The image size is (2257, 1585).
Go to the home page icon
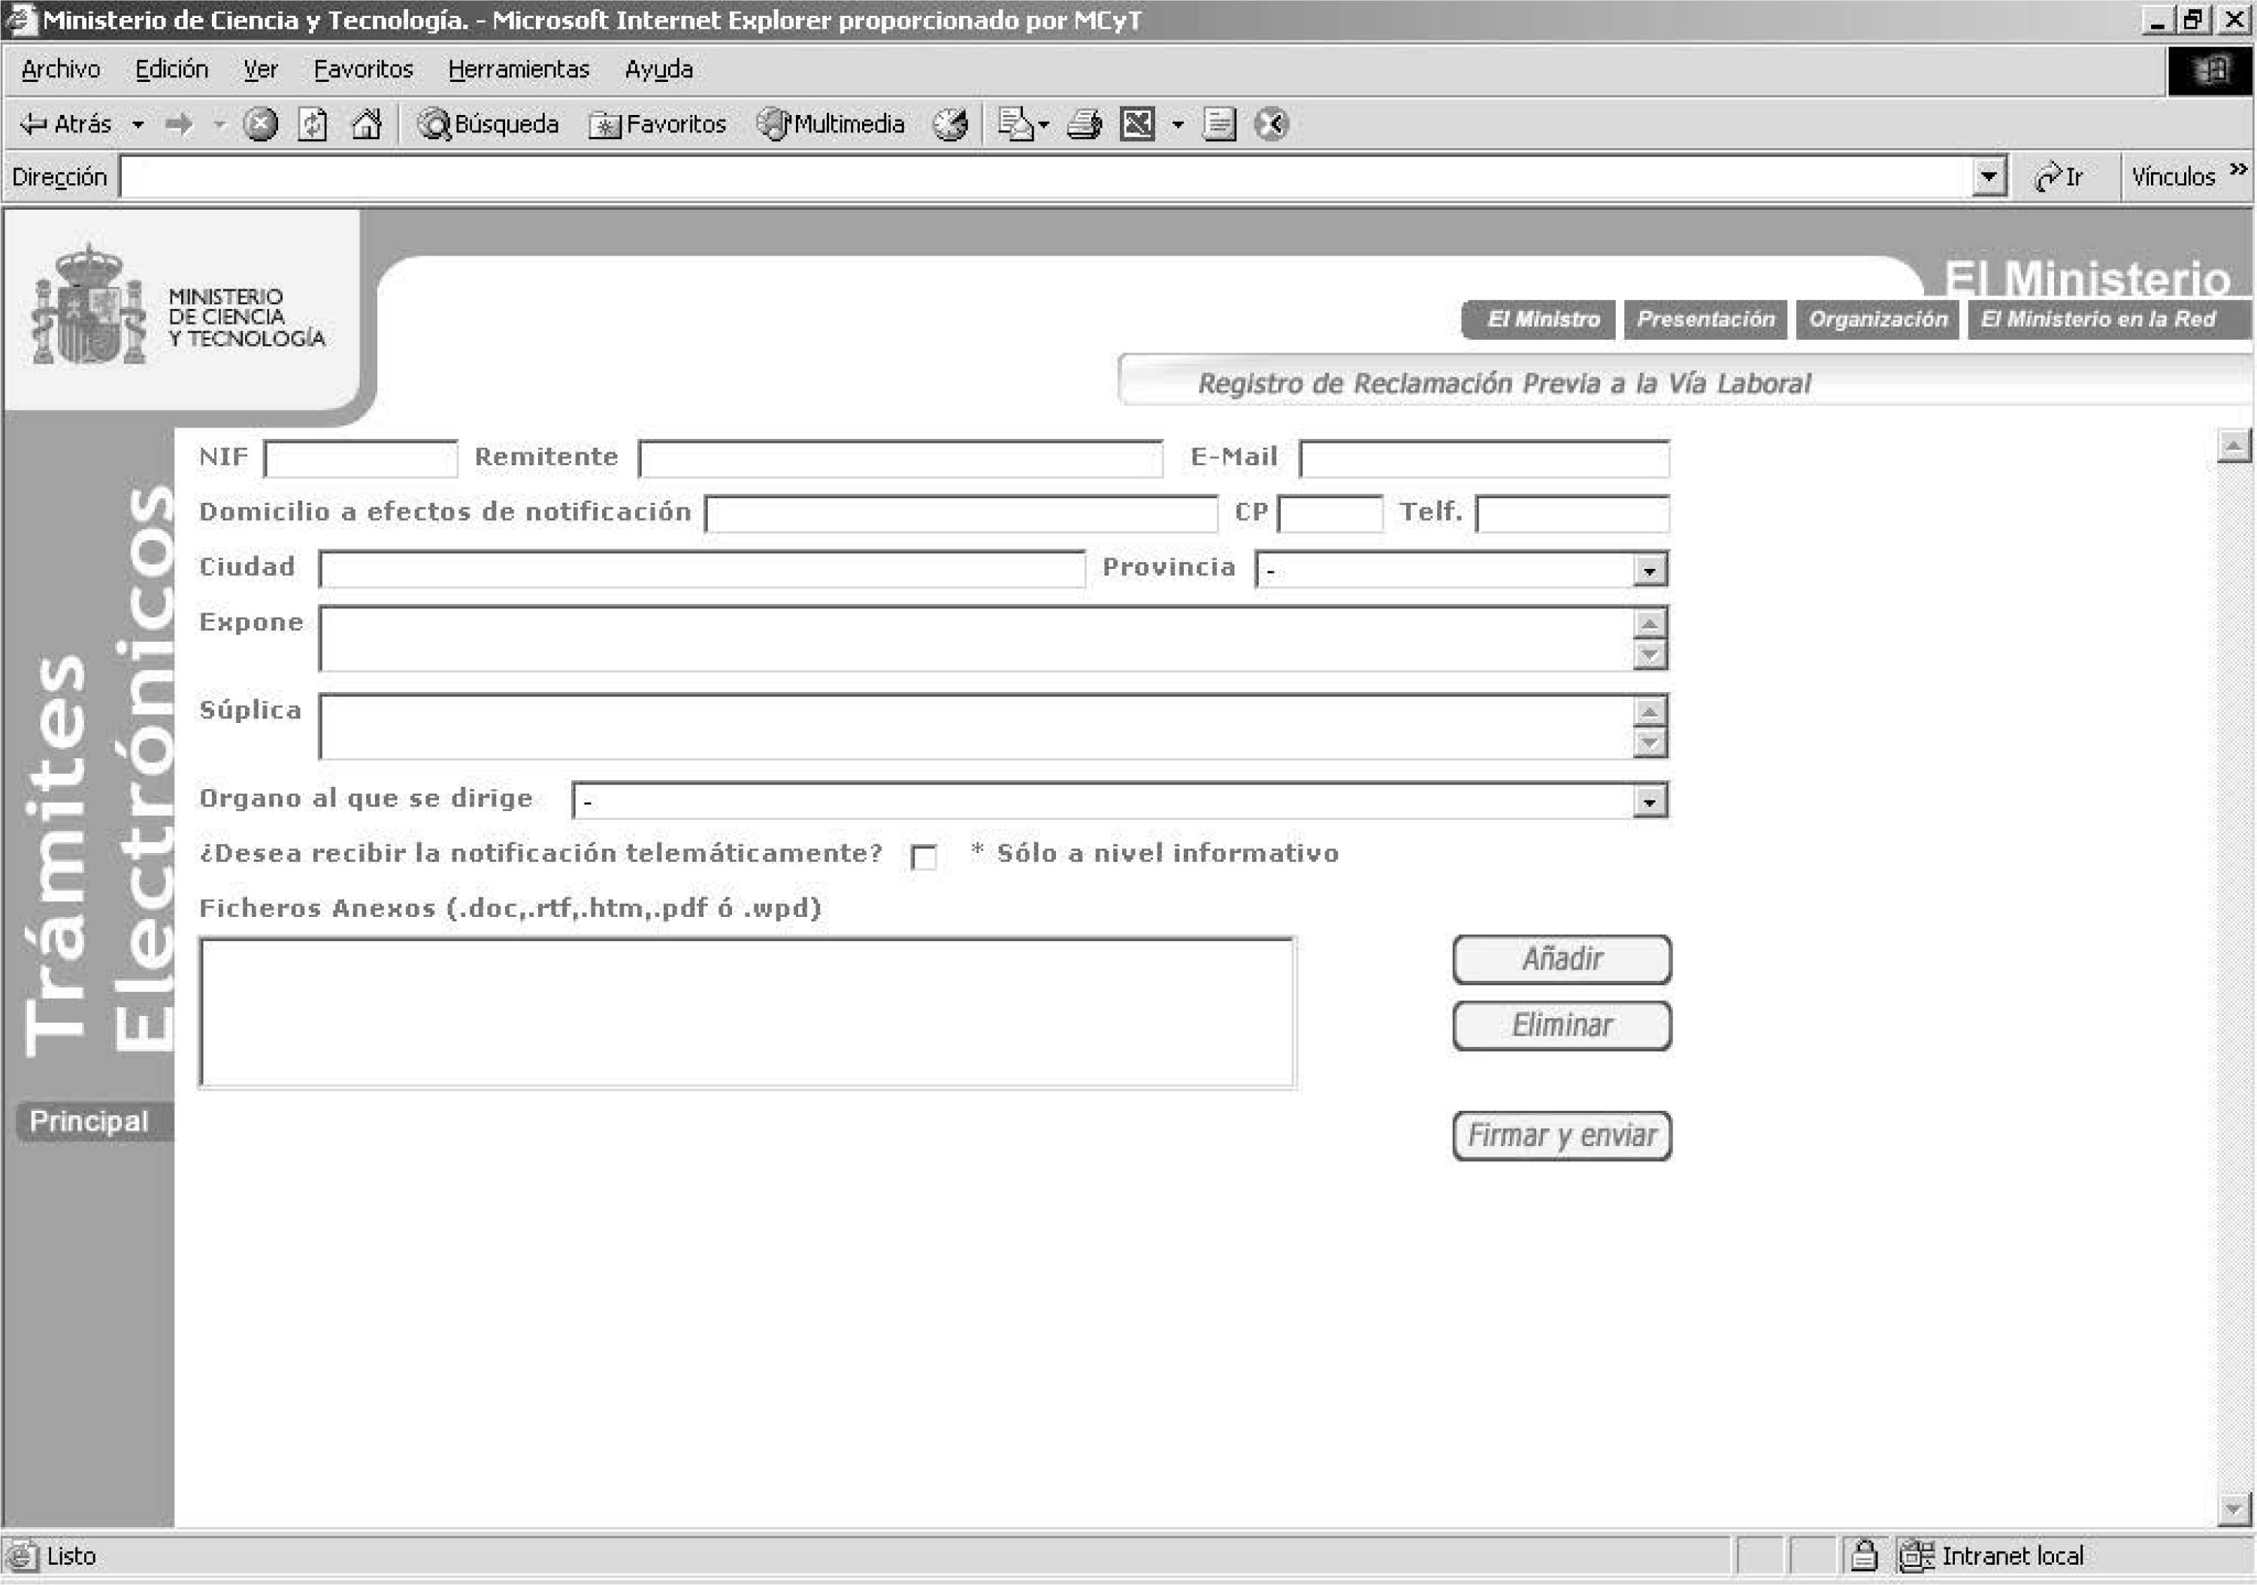tap(367, 124)
